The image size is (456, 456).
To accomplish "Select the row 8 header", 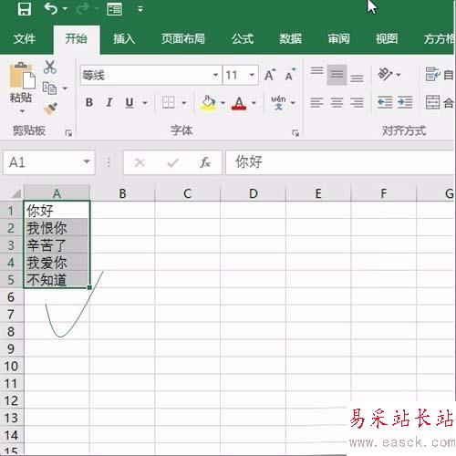I will pos(12,331).
